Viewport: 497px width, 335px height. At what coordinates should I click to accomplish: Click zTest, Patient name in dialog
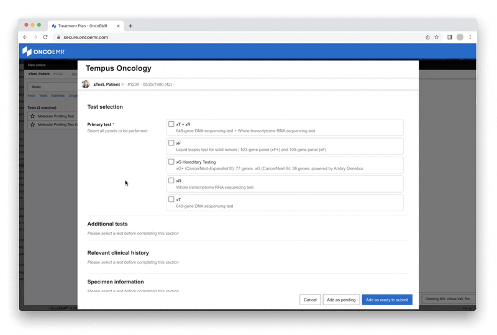pyautogui.click(x=106, y=85)
